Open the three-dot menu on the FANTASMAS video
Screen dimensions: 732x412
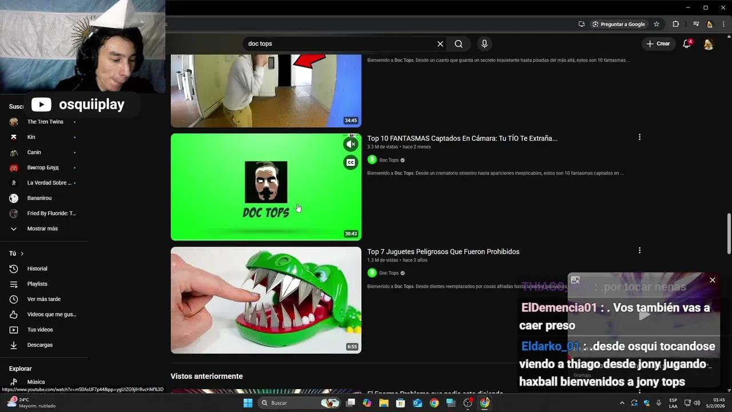point(639,137)
